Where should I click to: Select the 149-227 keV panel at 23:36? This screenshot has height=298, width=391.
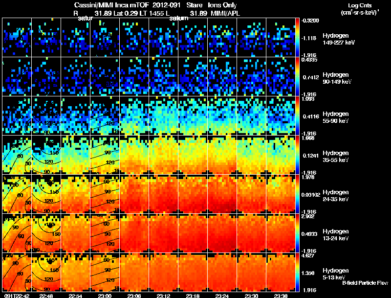[x=281, y=37]
